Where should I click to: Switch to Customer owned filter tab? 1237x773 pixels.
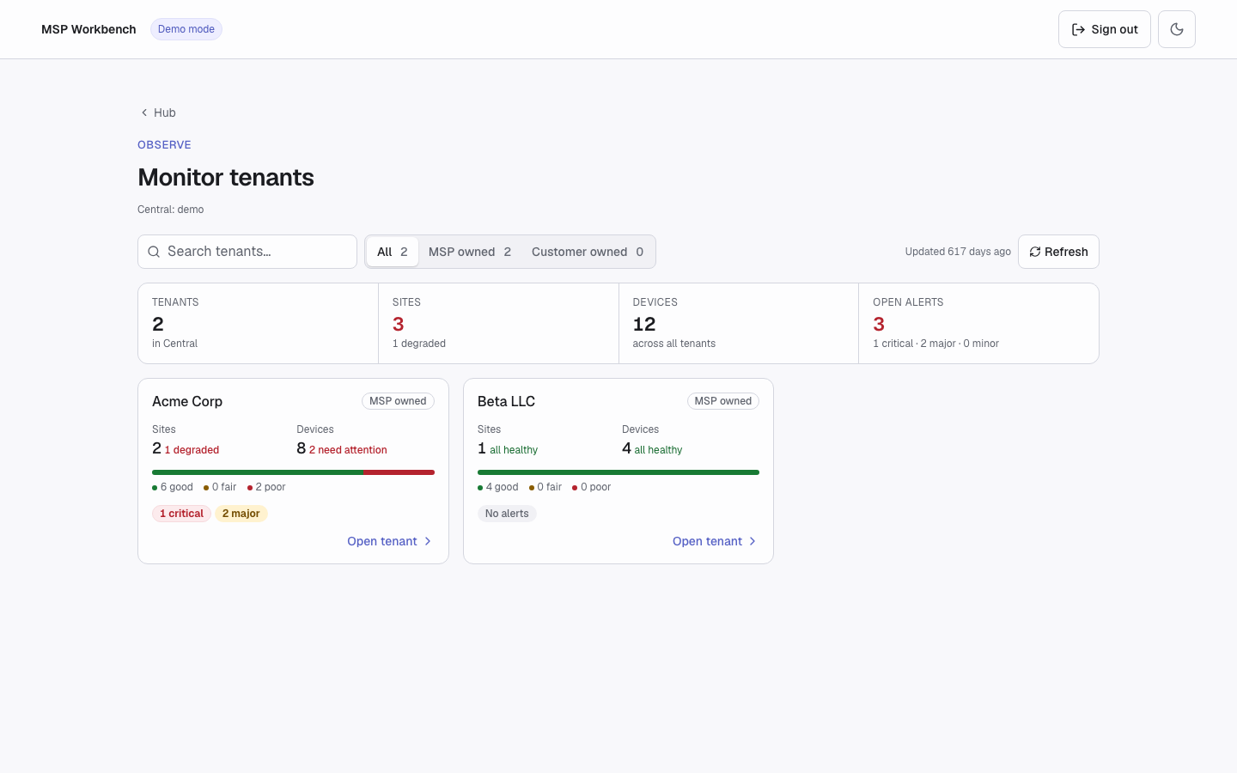point(588,252)
